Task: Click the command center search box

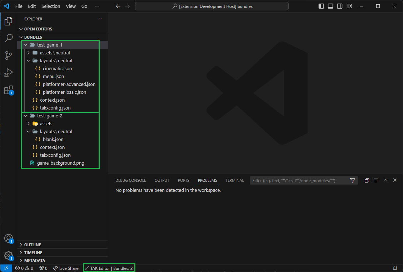Action: (212, 6)
